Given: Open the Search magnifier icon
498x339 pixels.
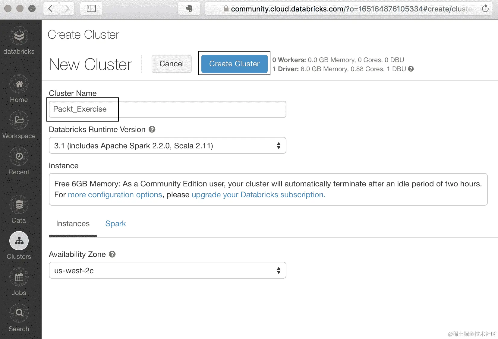Looking at the screenshot, I should (19, 313).
